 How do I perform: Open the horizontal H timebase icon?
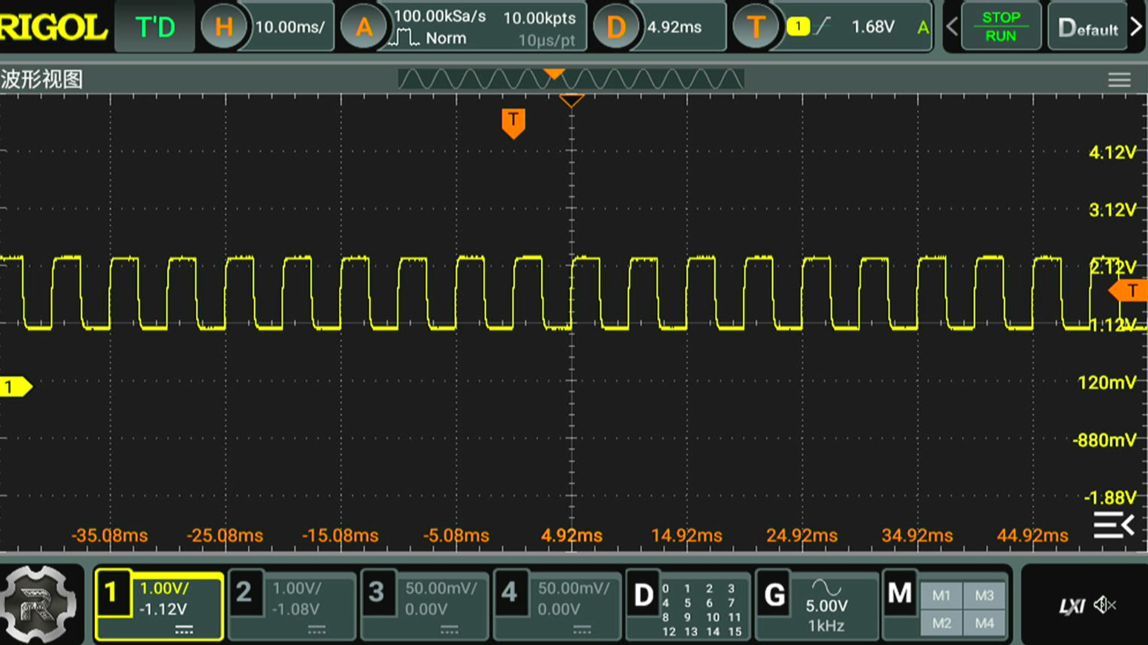(224, 27)
